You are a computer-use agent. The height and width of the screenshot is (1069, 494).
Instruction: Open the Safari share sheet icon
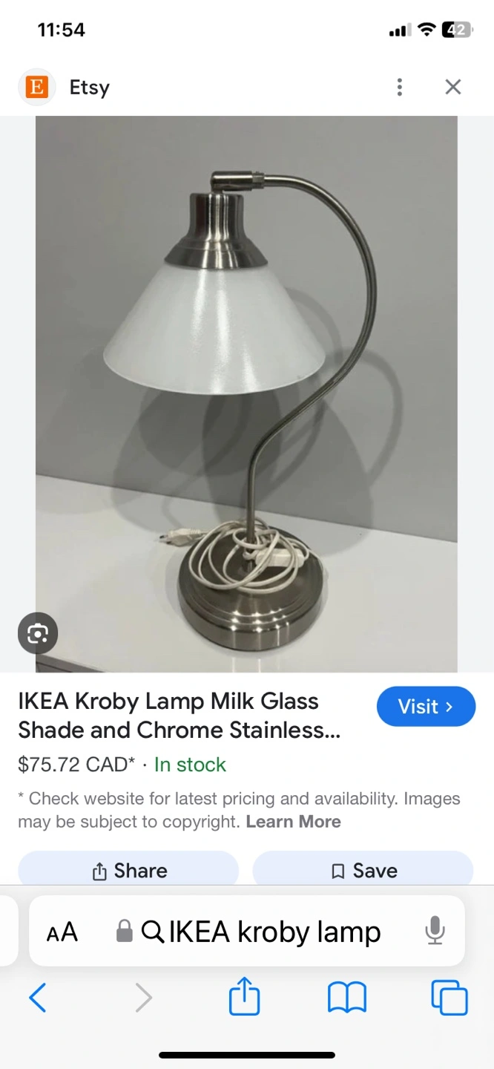click(244, 996)
